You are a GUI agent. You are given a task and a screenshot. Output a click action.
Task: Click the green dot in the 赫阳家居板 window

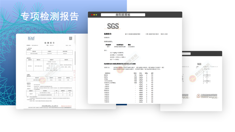click(96, 15)
